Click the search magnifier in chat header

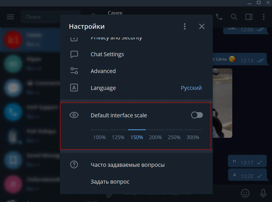(x=234, y=17)
